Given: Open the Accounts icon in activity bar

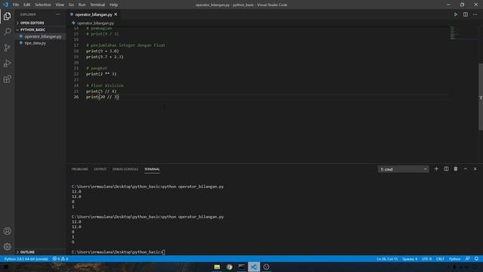Looking at the screenshot, I should 7,231.
